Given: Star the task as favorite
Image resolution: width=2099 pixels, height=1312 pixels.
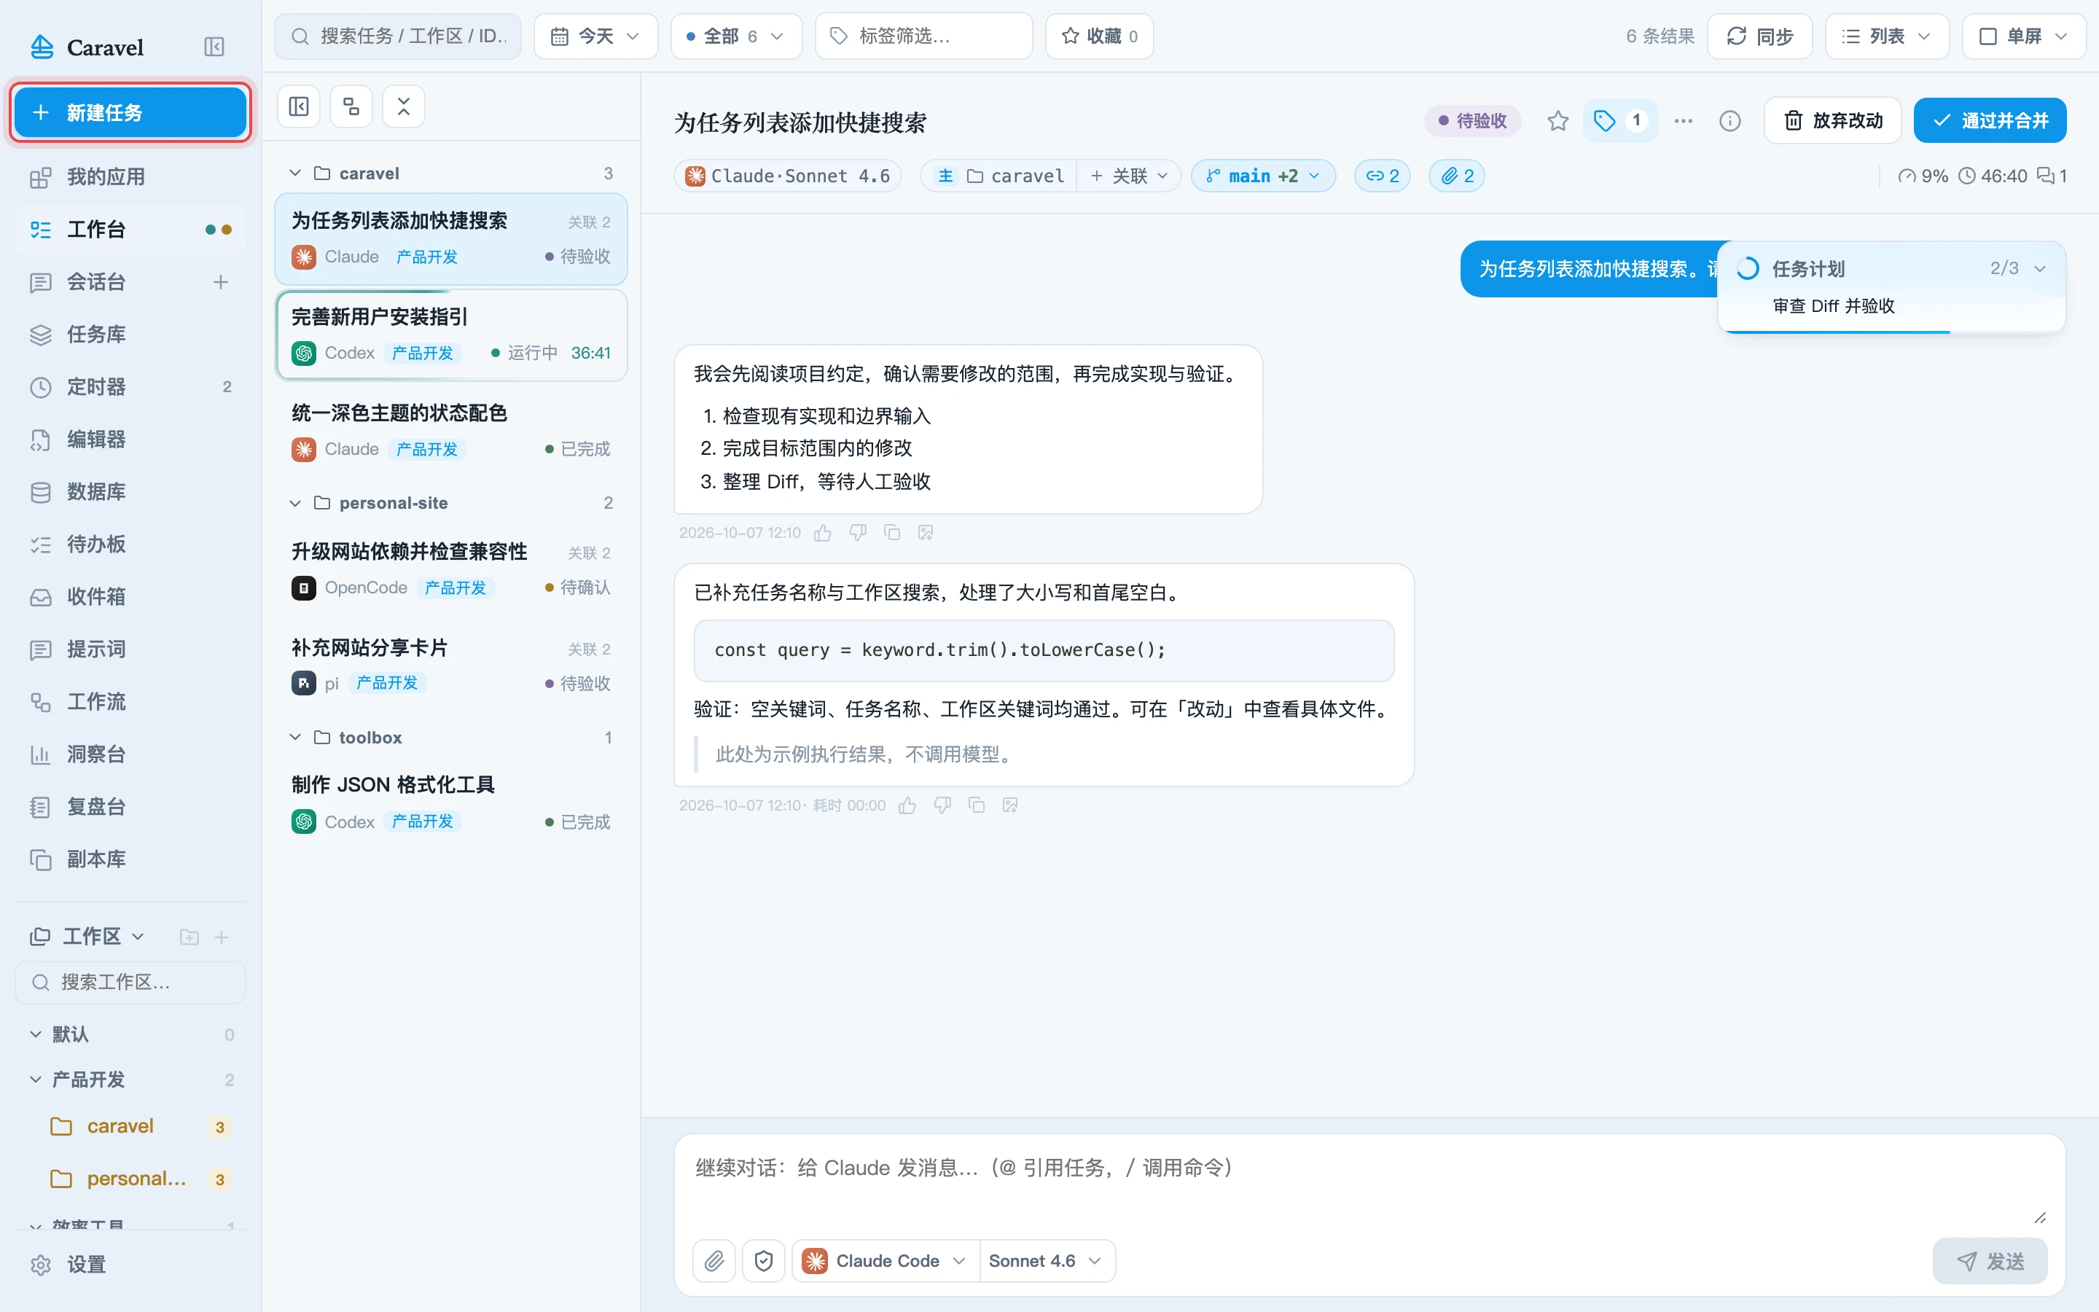Looking at the screenshot, I should point(1557,120).
